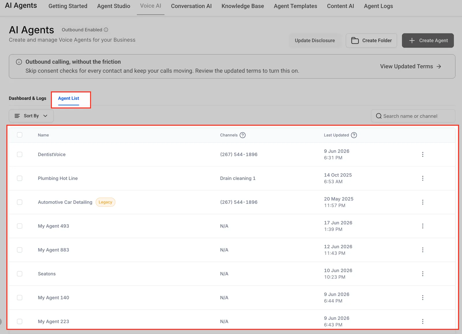
Task: Click the 10 Jun 2026 date cell
Action: (338, 274)
